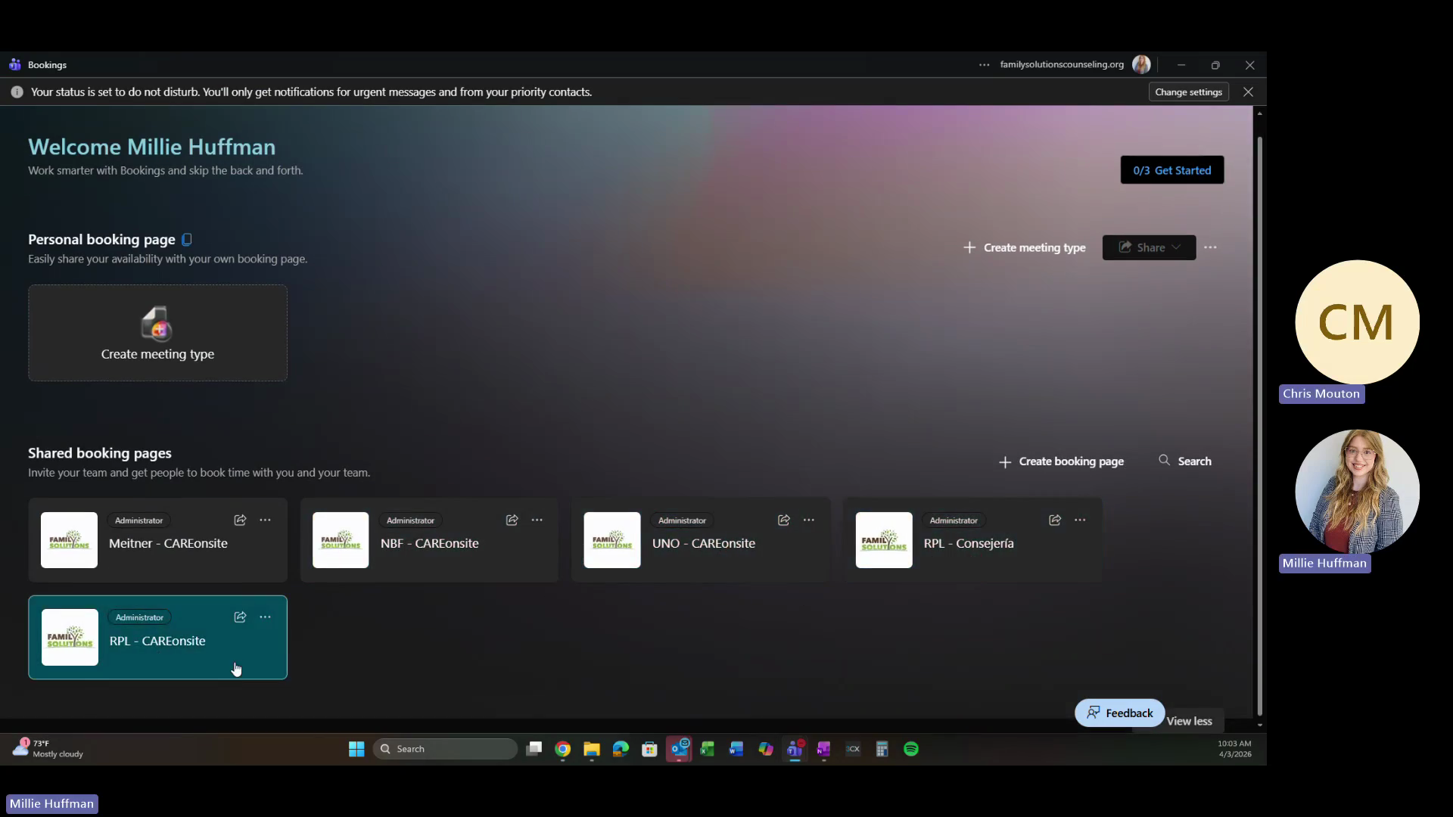
Task: Click the 0/3 Get Started button
Action: (1171, 170)
